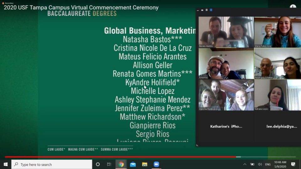Open Google Chrome from the taskbar

pyautogui.click(x=121, y=164)
